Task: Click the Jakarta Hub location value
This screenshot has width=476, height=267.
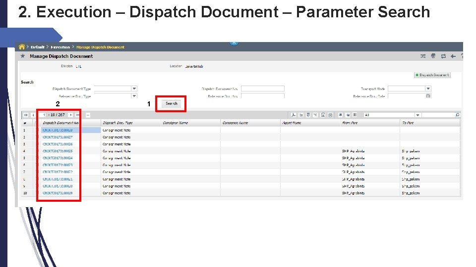Action: [x=194, y=66]
